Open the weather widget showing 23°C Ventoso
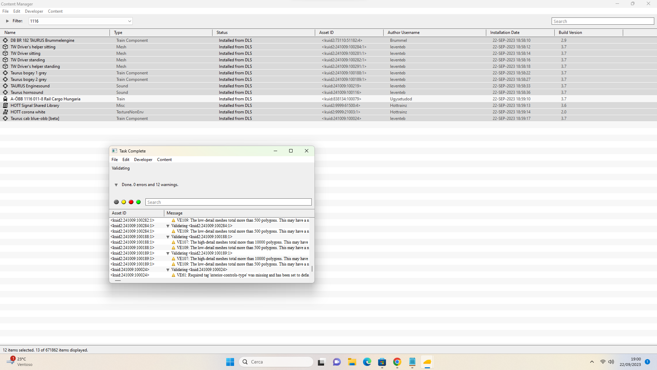The image size is (657, 370). [20, 362]
